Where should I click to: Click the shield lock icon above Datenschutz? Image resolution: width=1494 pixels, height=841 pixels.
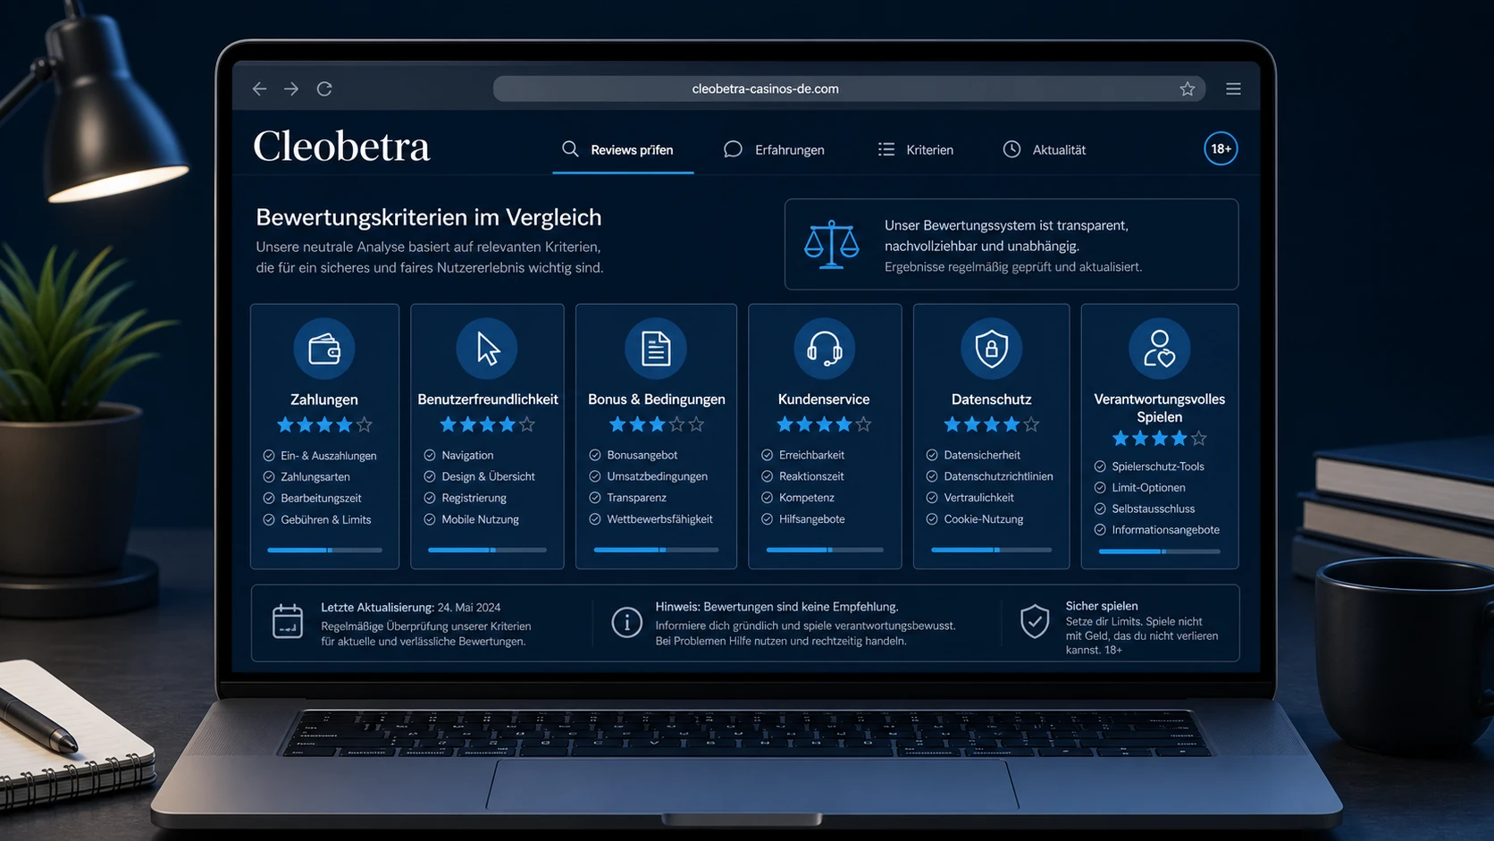click(x=991, y=349)
